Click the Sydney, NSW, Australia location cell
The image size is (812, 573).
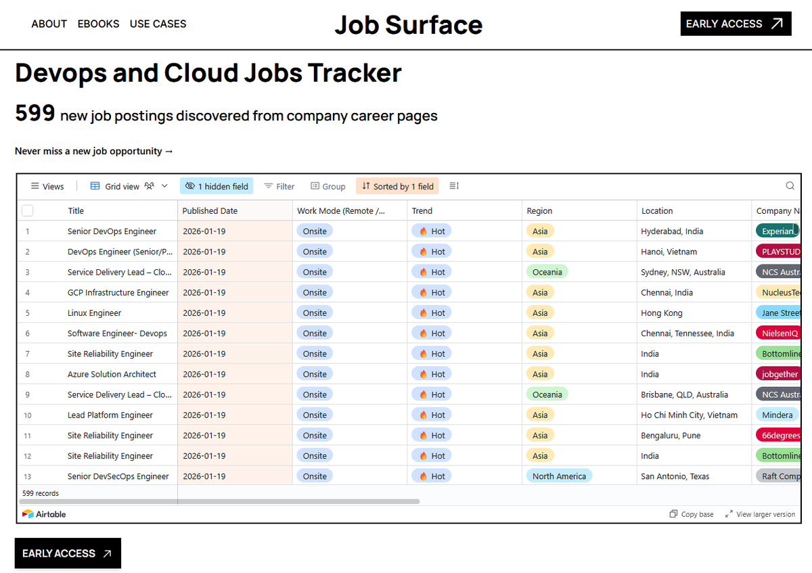coord(694,272)
